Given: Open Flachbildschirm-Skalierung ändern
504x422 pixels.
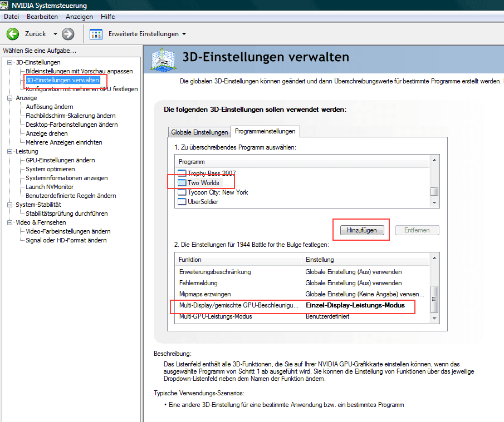Looking at the screenshot, I should pos(70,116).
